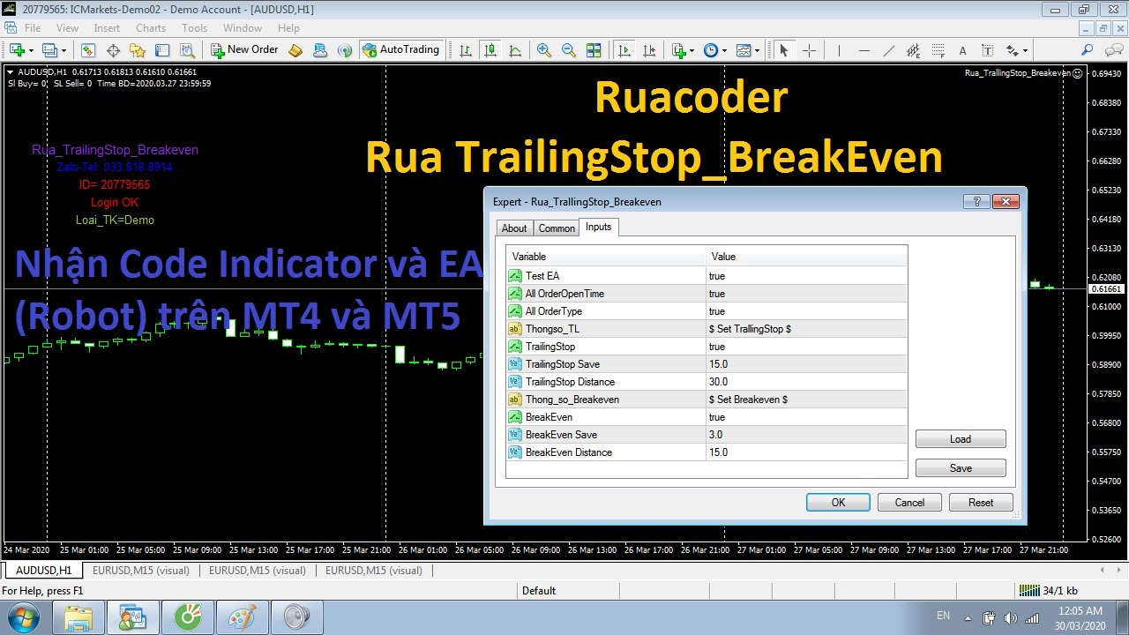Select the Horizontal Line tool

click(x=864, y=50)
